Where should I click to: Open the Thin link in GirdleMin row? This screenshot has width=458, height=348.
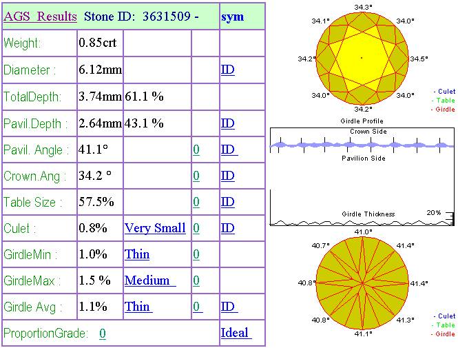(x=137, y=254)
